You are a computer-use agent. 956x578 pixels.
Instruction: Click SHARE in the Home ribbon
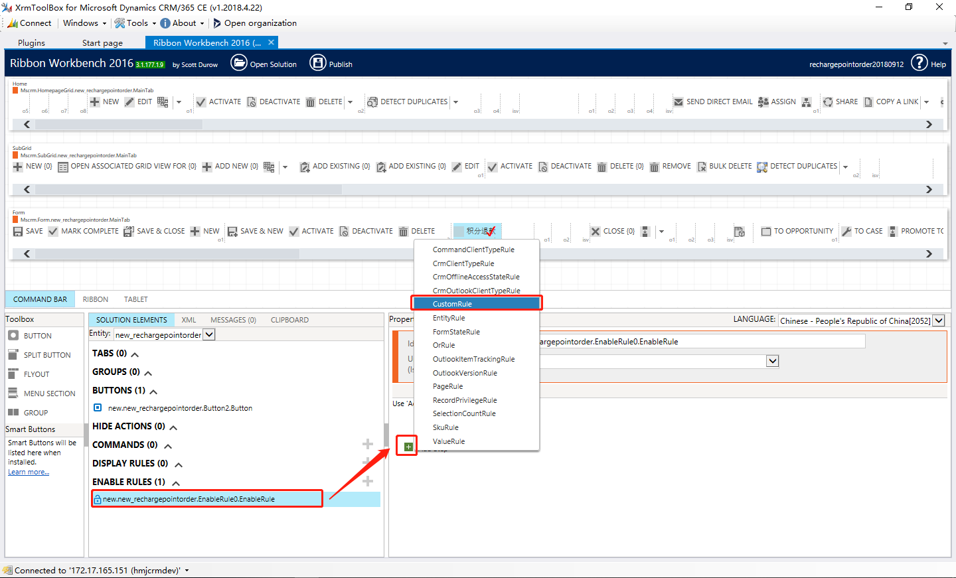pyautogui.click(x=840, y=102)
